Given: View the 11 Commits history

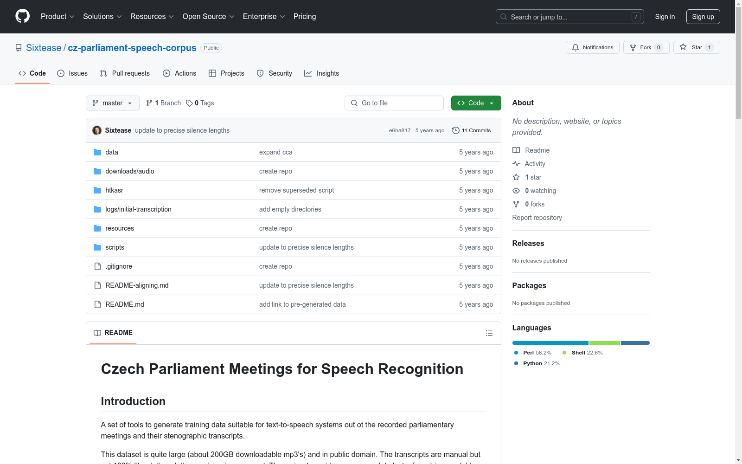Looking at the screenshot, I should [471, 130].
